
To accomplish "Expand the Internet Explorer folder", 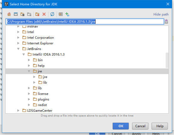I will pyautogui.click(x=18, y=43).
